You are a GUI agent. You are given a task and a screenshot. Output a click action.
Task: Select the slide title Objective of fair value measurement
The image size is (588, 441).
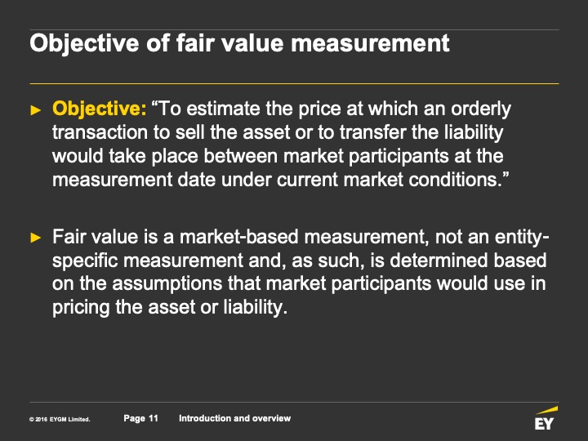tap(239, 42)
